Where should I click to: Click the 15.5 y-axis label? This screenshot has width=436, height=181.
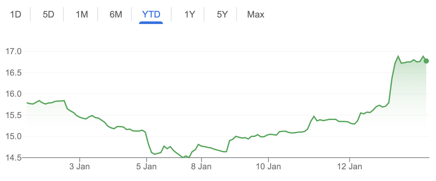(13, 115)
